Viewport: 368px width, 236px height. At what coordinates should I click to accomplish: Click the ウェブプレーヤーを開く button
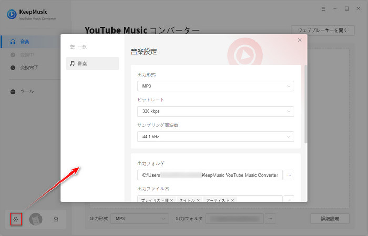click(323, 30)
